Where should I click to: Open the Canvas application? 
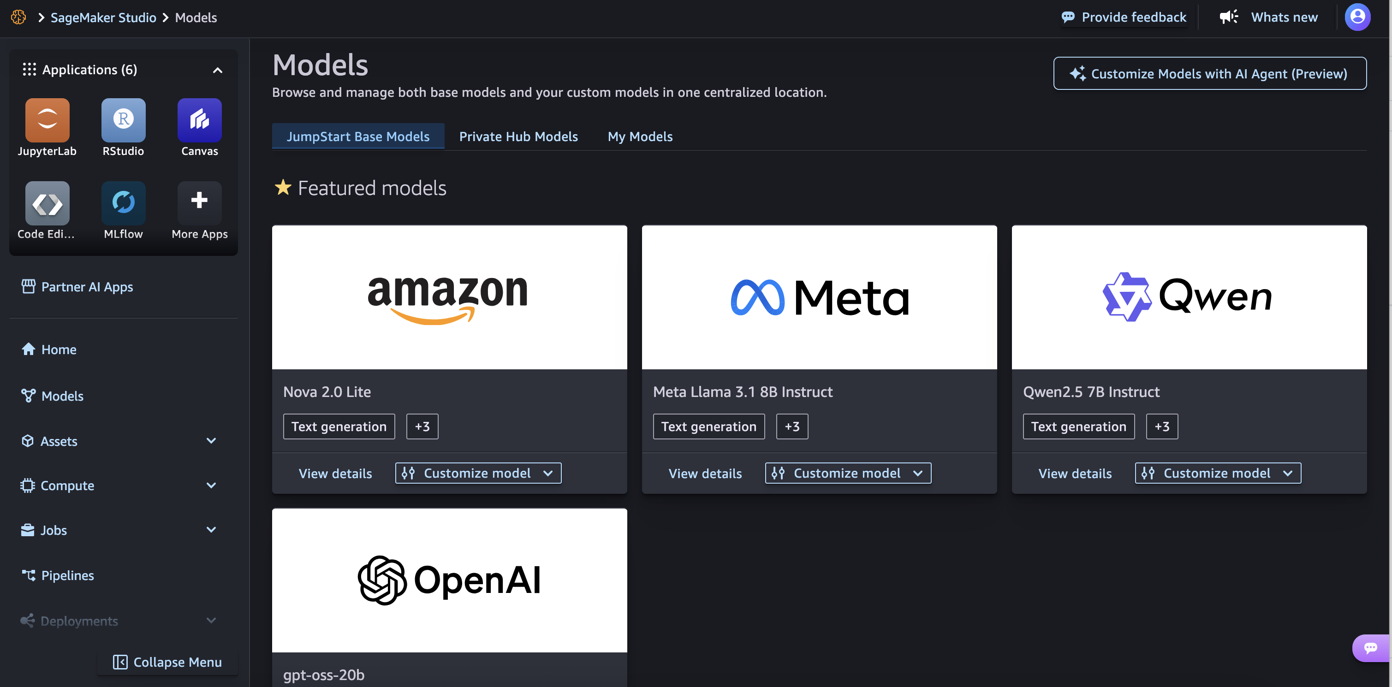tap(199, 120)
